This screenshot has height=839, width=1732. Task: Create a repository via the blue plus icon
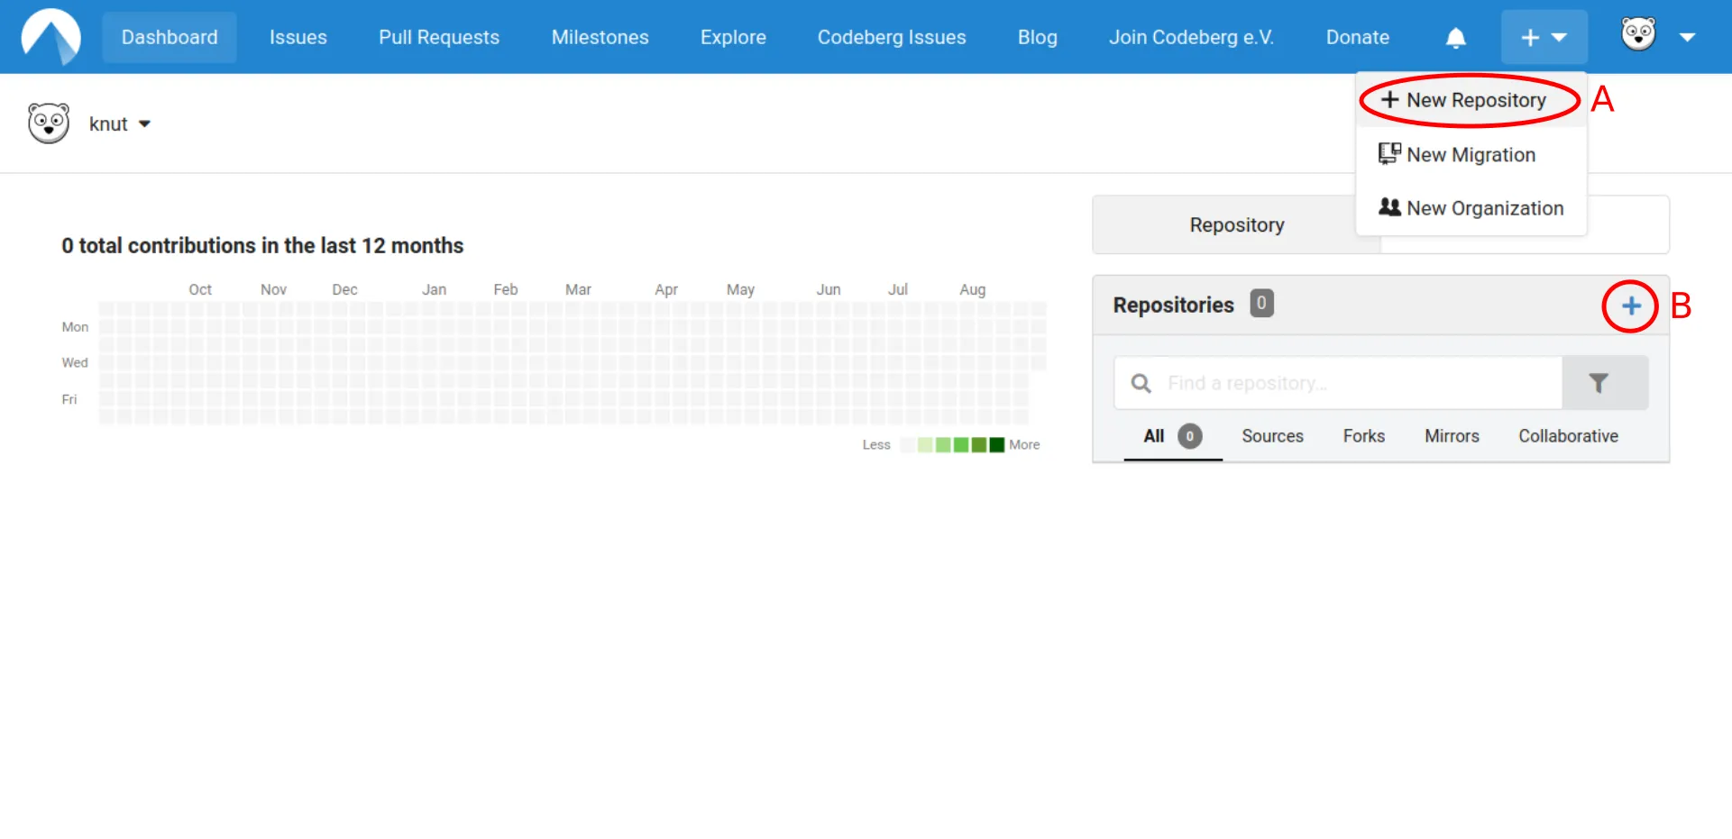1630,306
